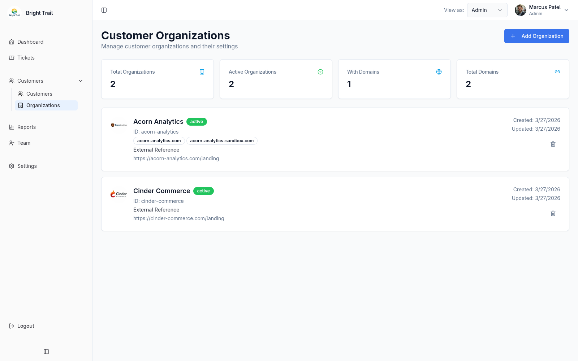This screenshot has width=578, height=361.
Task: Open Dashboard from the sidebar
Action: tap(46, 42)
